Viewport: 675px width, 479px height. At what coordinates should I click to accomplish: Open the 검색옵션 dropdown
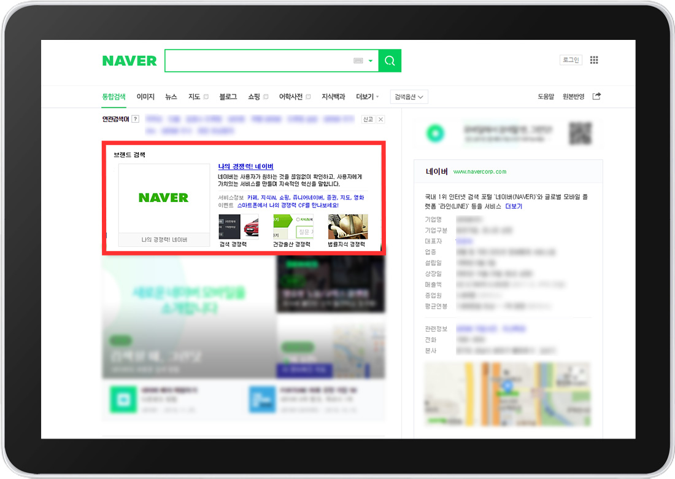[409, 97]
